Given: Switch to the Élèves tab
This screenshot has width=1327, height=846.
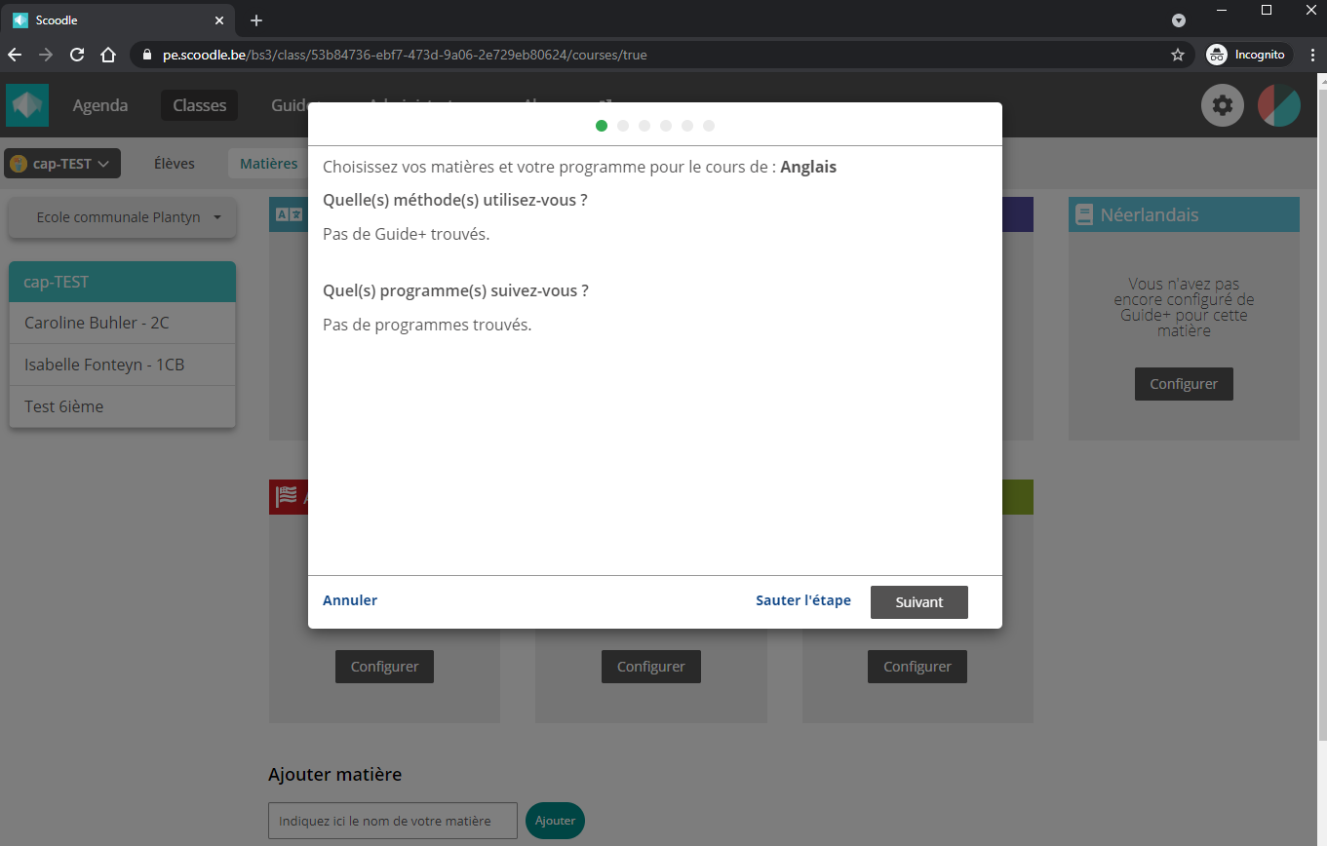Looking at the screenshot, I should (x=175, y=164).
